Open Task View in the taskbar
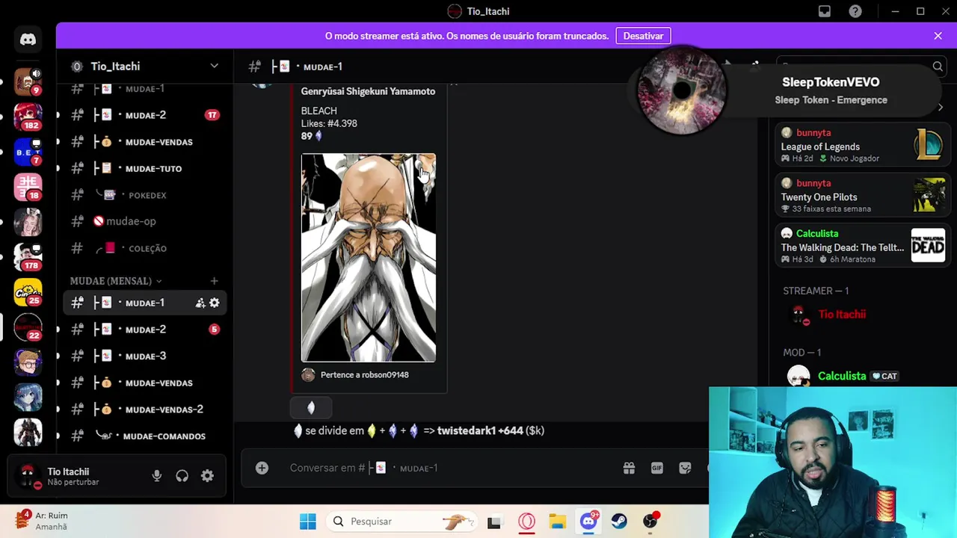 tap(494, 522)
